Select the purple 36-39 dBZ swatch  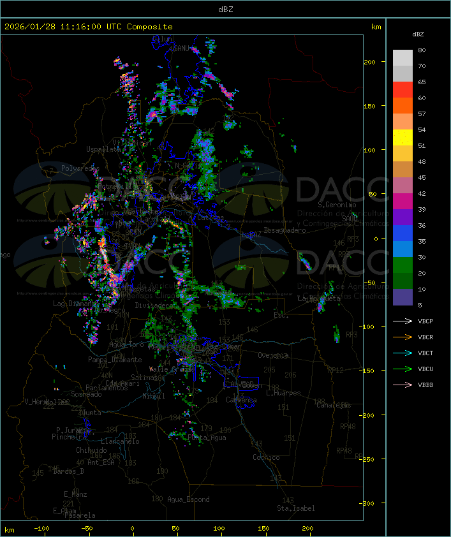click(x=403, y=217)
